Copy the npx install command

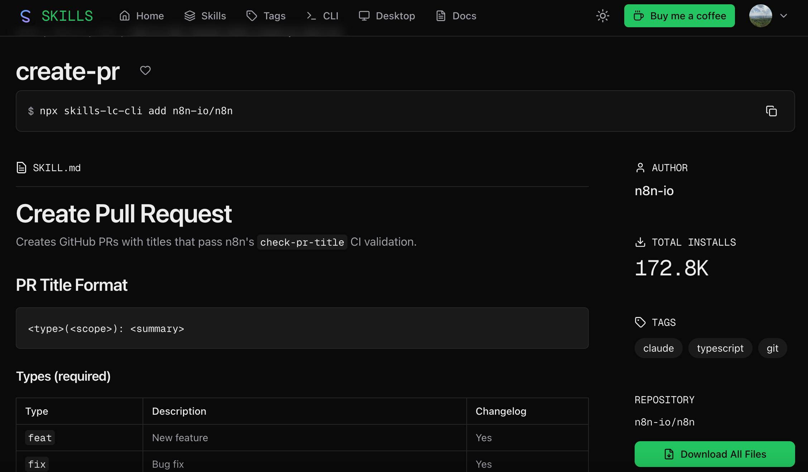(771, 111)
